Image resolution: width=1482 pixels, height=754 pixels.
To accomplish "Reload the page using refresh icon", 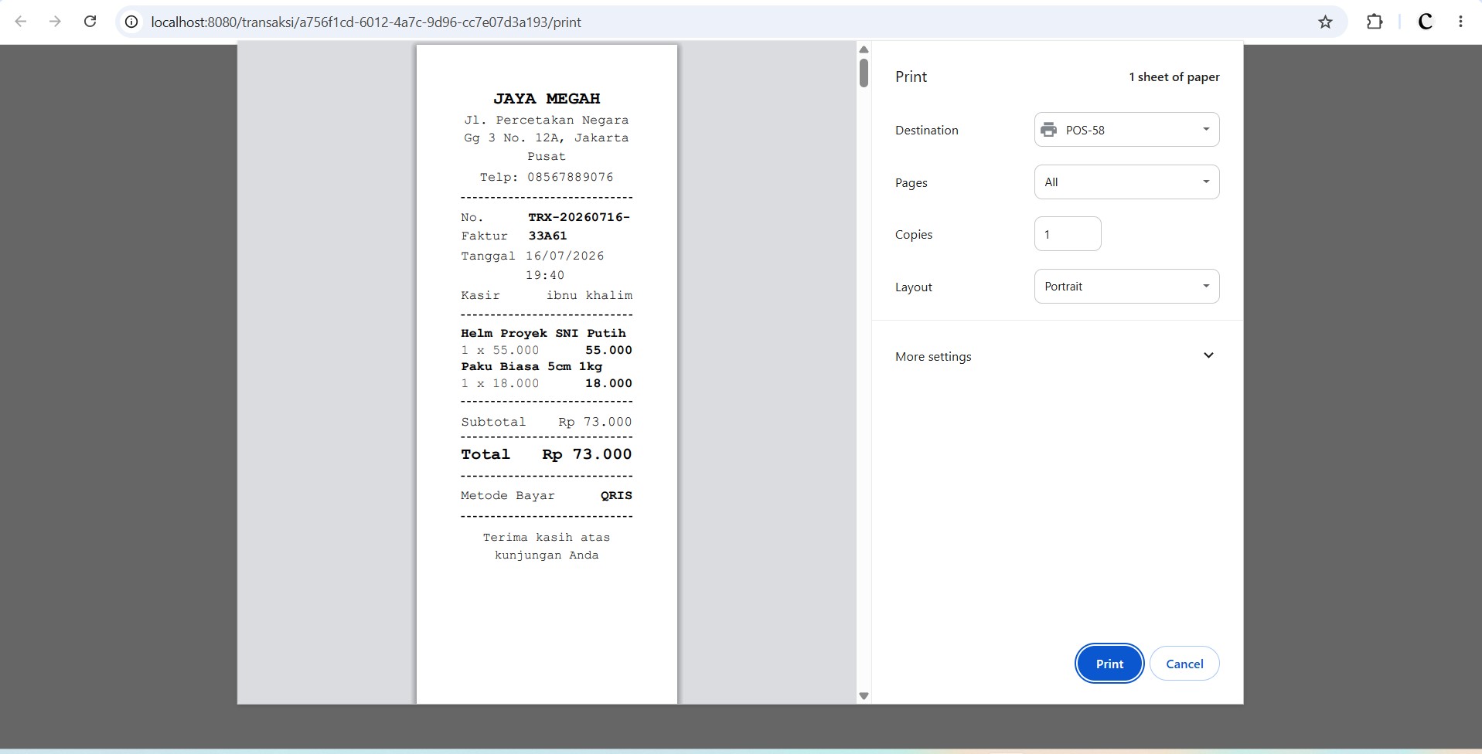I will (90, 22).
